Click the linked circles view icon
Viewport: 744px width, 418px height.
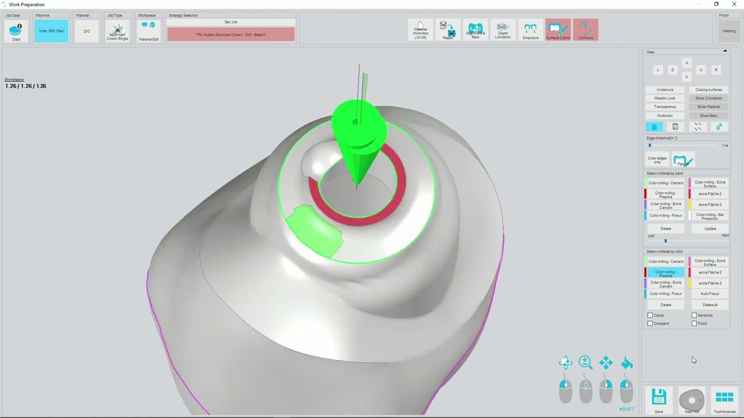pyautogui.click(x=719, y=127)
